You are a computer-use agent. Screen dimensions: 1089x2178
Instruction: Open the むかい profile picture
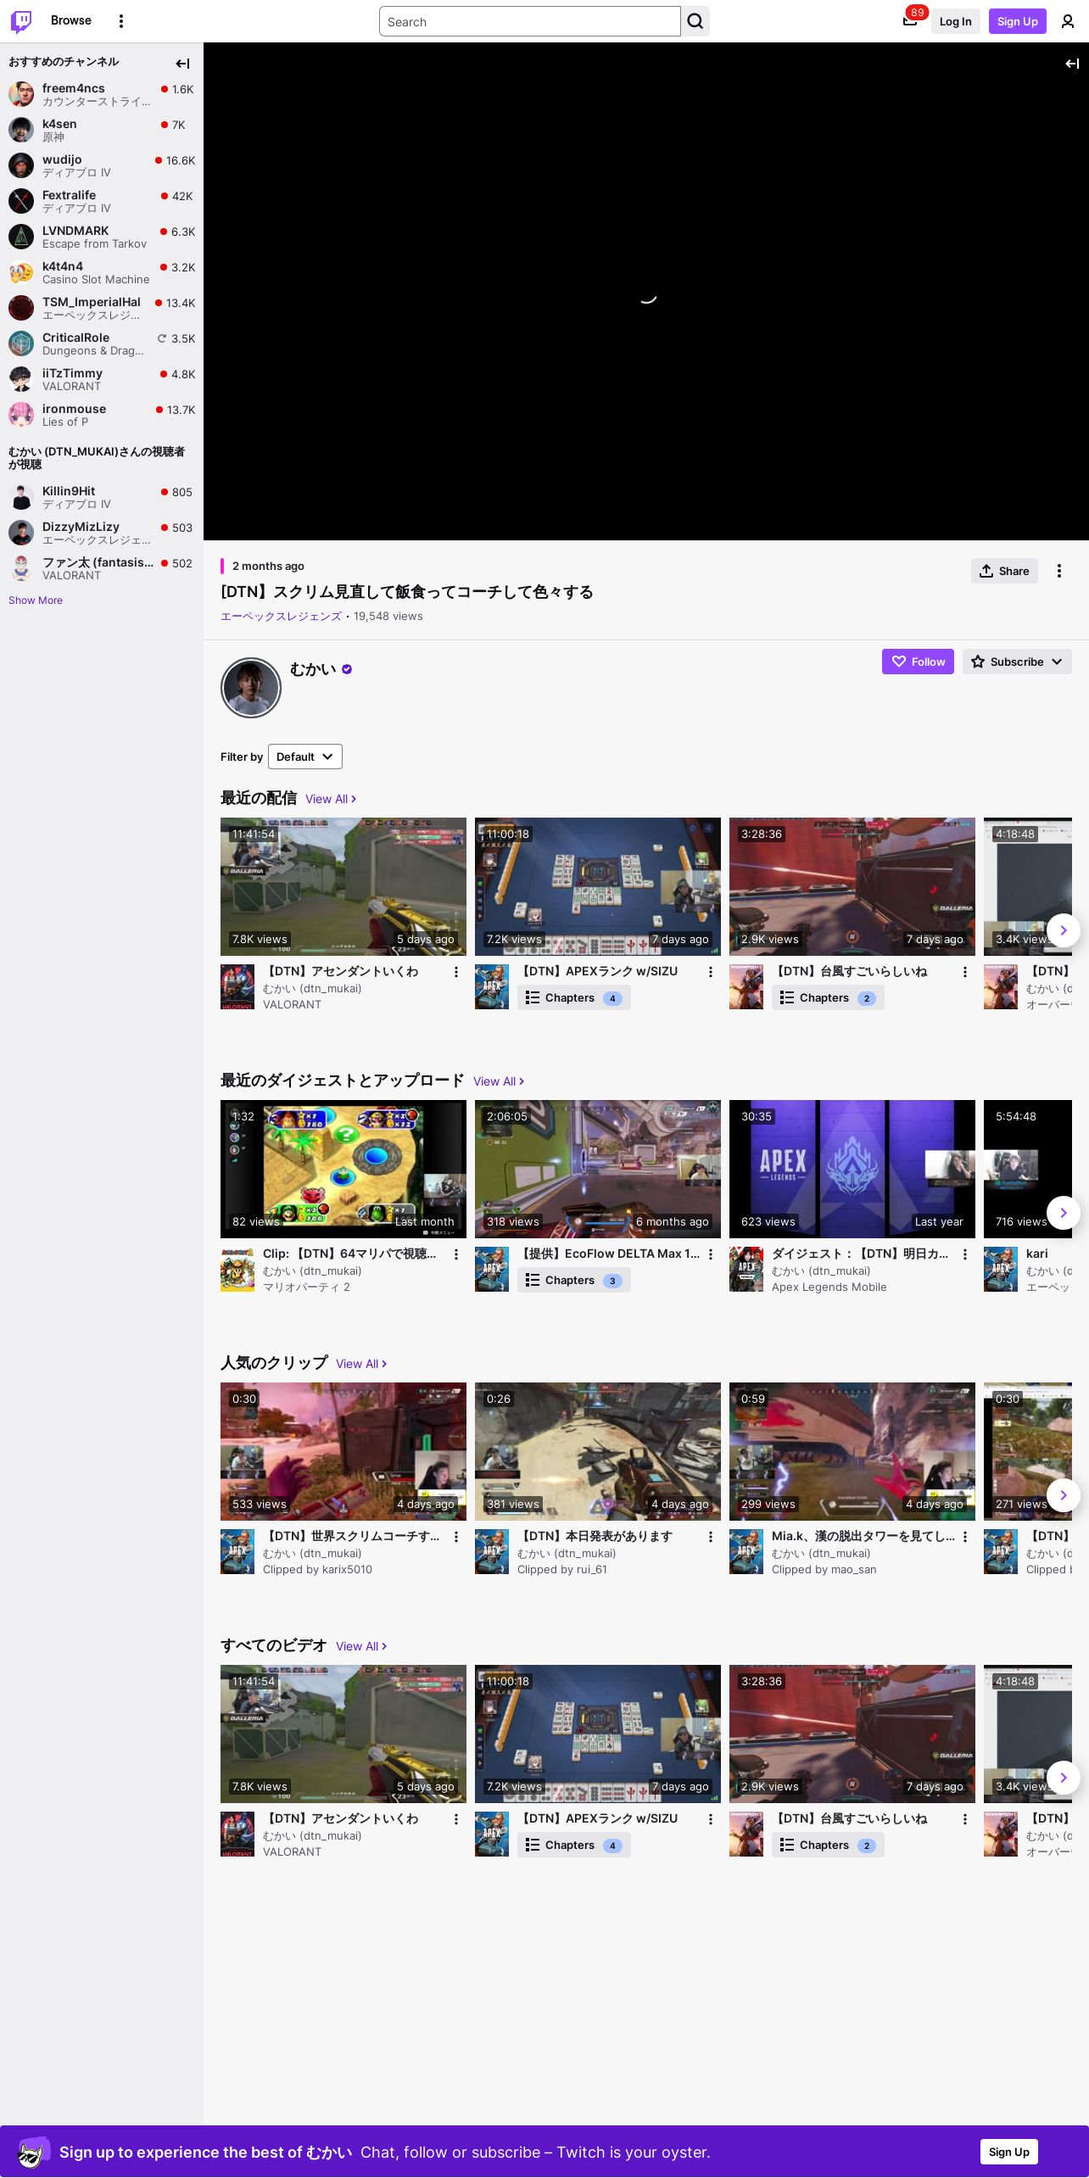click(x=251, y=688)
